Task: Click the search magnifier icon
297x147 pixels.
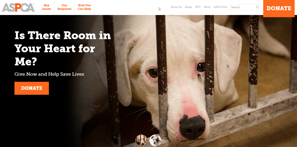Action: 258,7
